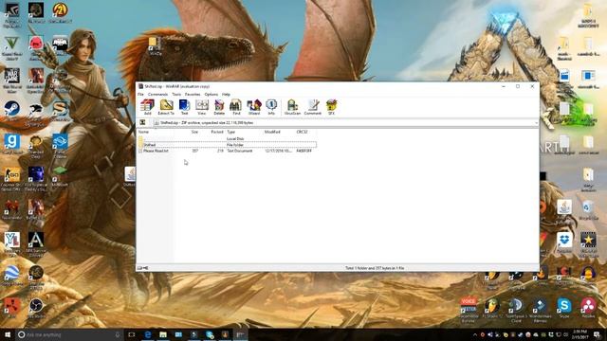Open the Counter-Strike GO desktop shortcut

point(12,179)
